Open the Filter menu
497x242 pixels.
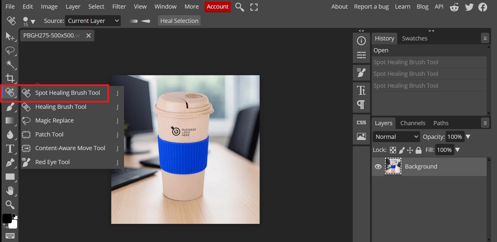point(119,7)
